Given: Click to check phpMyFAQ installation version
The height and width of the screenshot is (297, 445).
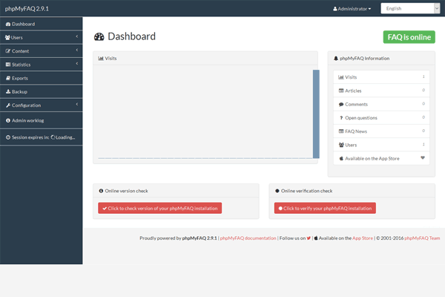Looking at the screenshot, I should [x=159, y=208].
